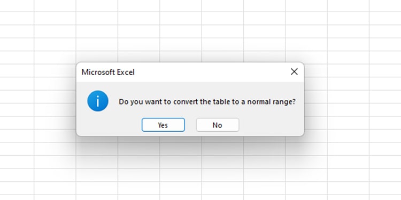
Task: Click the blue information icon in dialog
Action: [98, 101]
